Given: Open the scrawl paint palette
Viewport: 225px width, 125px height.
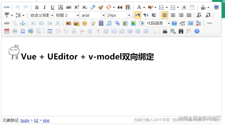Looking at the screenshot, I should click(x=93, y=23).
